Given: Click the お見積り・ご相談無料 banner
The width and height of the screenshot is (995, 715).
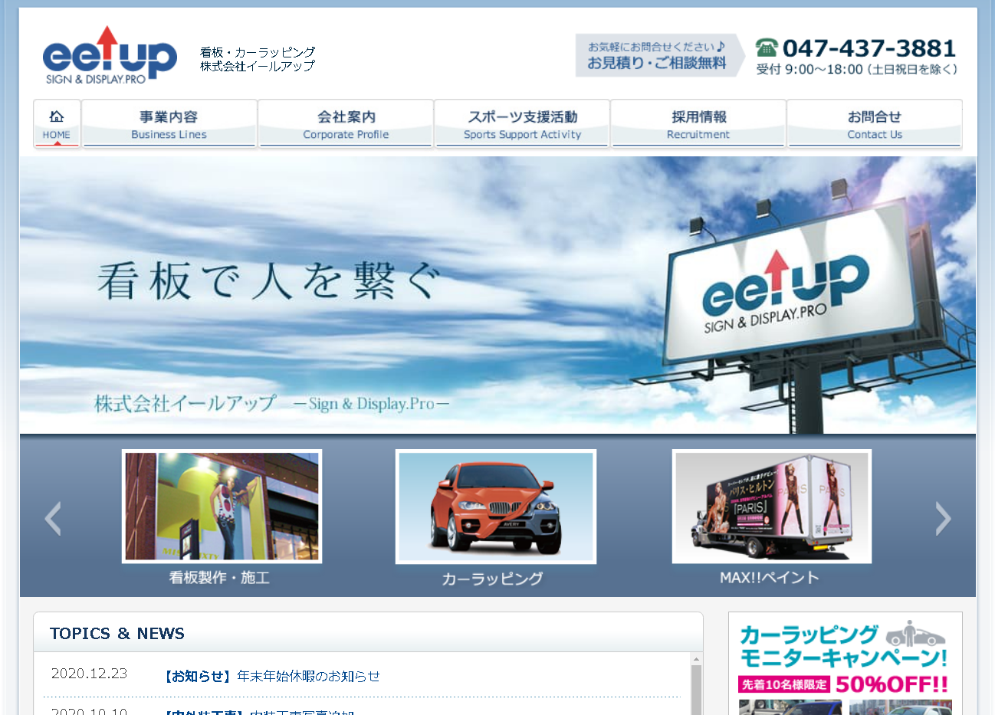Looking at the screenshot, I should coord(659,55).
